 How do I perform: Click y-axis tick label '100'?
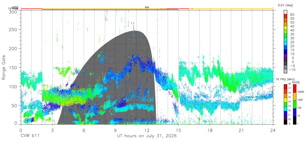[x=13, y=86]
